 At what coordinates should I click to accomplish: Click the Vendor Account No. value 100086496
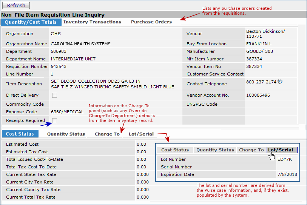coord(258,96)
